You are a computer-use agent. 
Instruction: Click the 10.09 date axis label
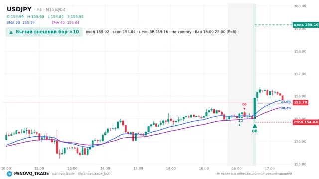pyautogui.click(x=6, y=168)
